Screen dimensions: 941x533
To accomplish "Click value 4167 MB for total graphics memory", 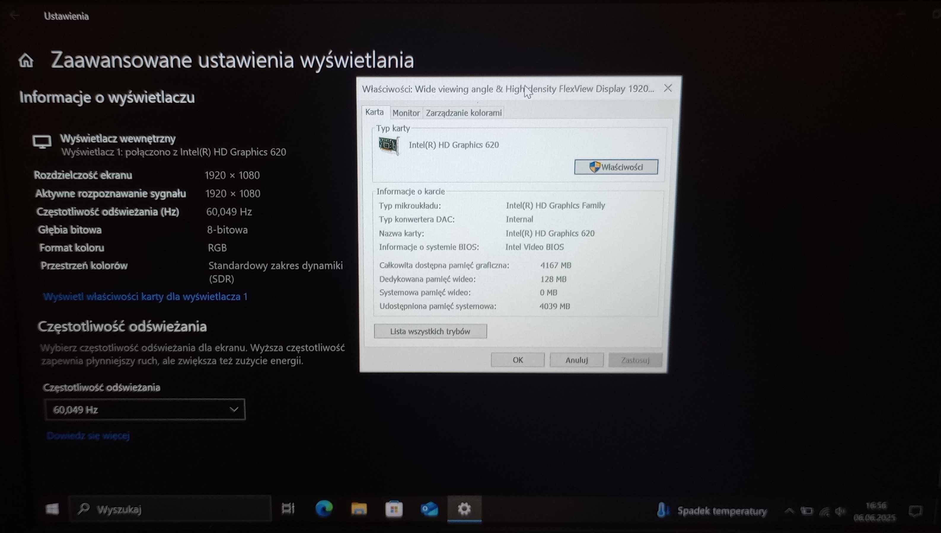I will pyautogui.click(x=556, y=265).
